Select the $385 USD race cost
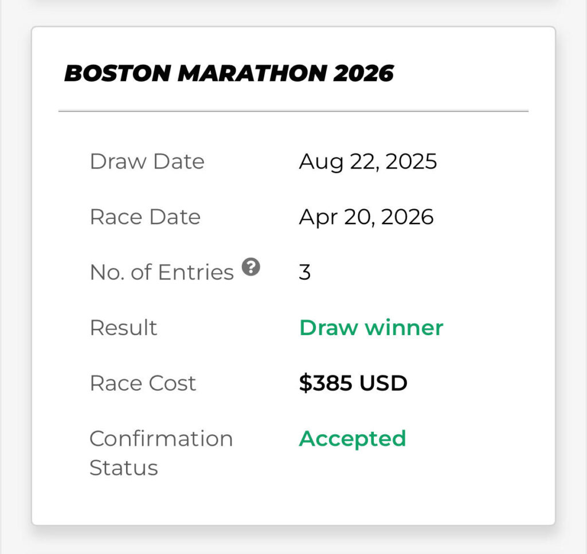587x554 pixels. (x=353, y=383)
